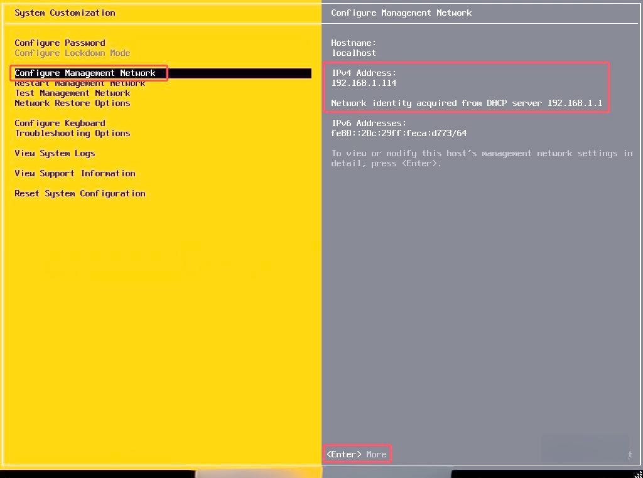Viewport: 643px width, 478px height.
Task: Open View System Logs
Action: (x=55, y=154)
